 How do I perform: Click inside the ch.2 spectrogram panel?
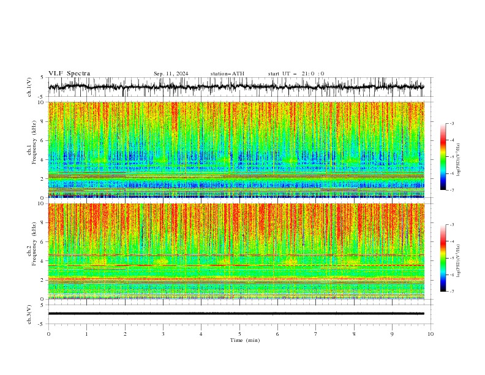236,251
